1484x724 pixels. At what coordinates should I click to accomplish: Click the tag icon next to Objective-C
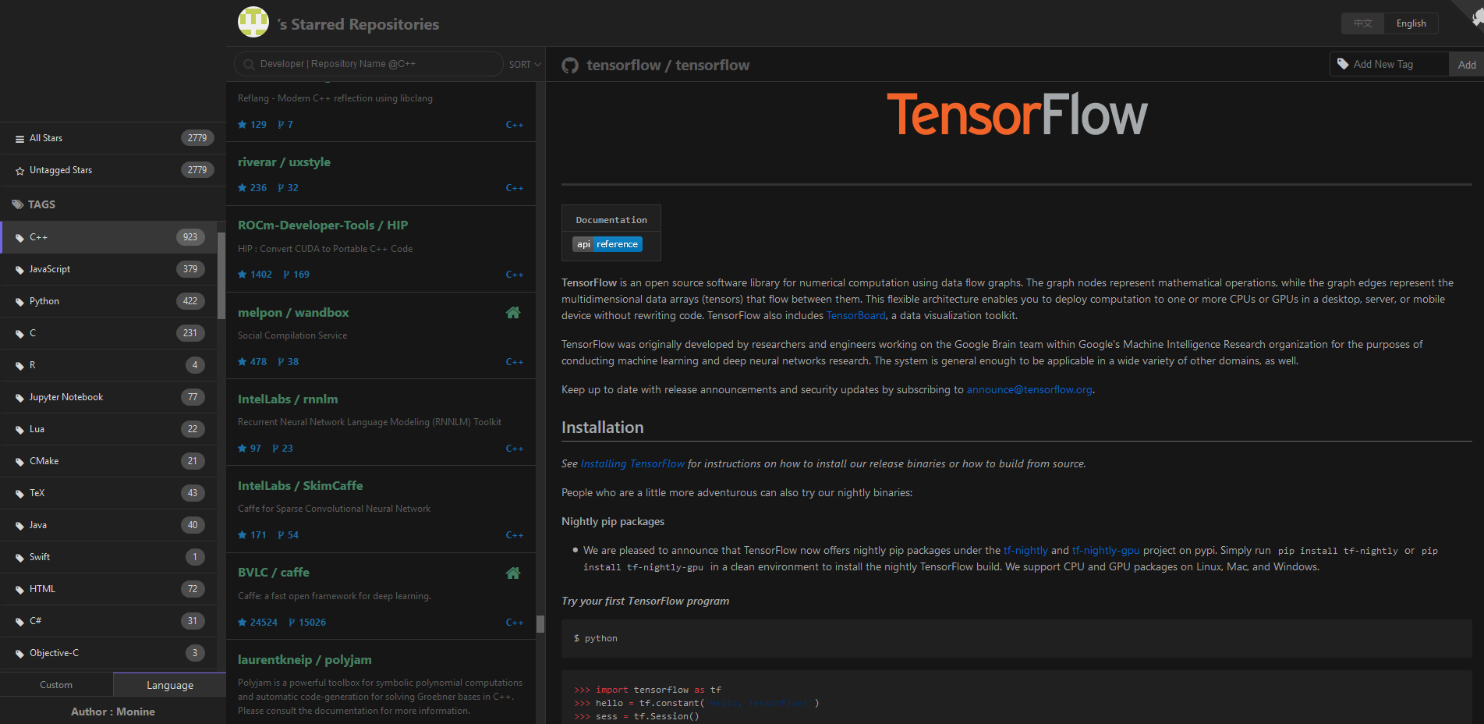pyautogui.click(x=19, y=654)
